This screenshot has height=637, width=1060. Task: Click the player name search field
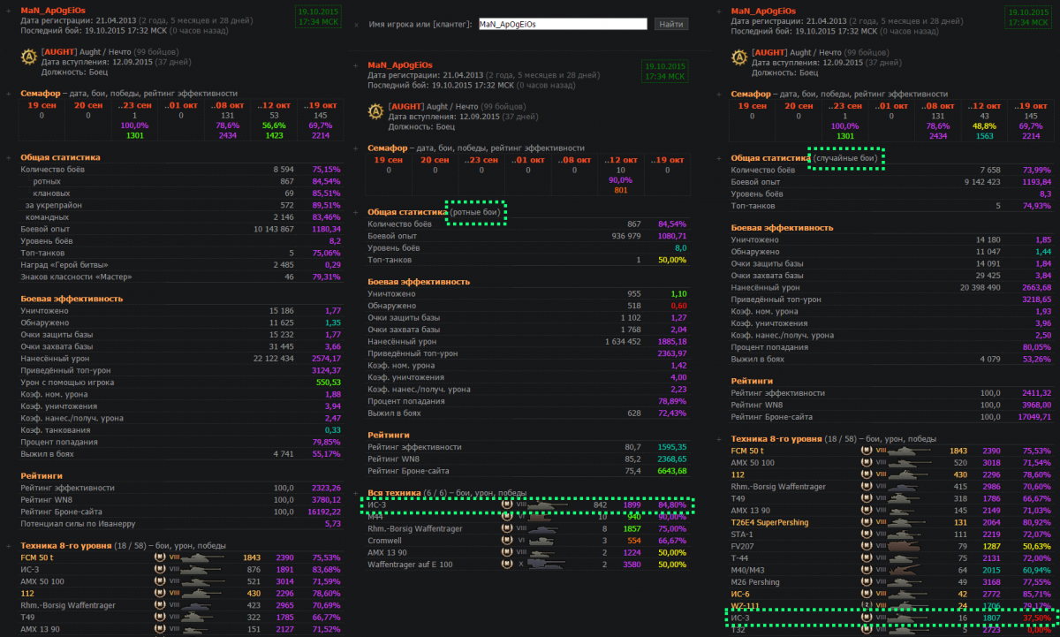click(561, 25)
